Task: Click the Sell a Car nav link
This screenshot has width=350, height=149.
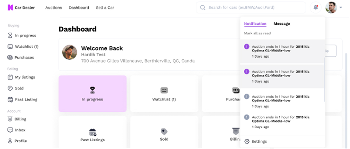Action: [105, 8]
